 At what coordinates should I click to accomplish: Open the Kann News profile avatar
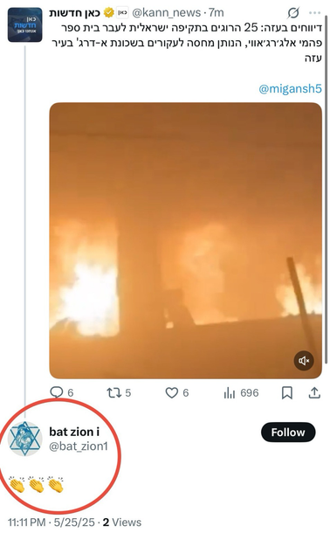(x=25, y=24)
